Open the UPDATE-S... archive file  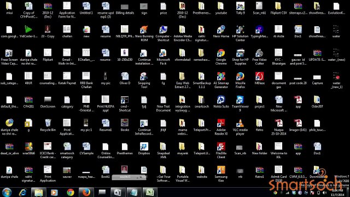[317, 53]
